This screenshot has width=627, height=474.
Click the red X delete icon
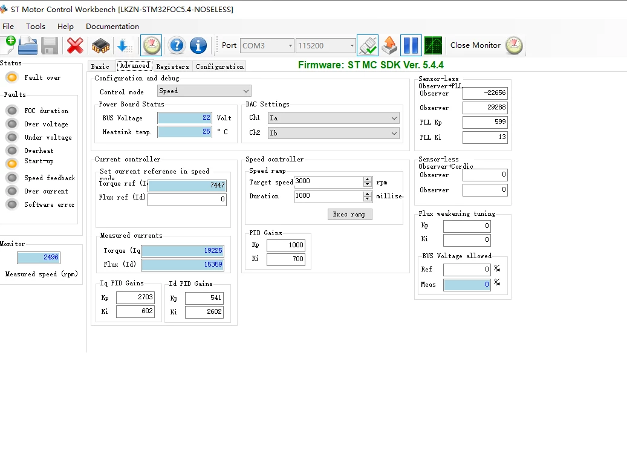click(75, 45)
